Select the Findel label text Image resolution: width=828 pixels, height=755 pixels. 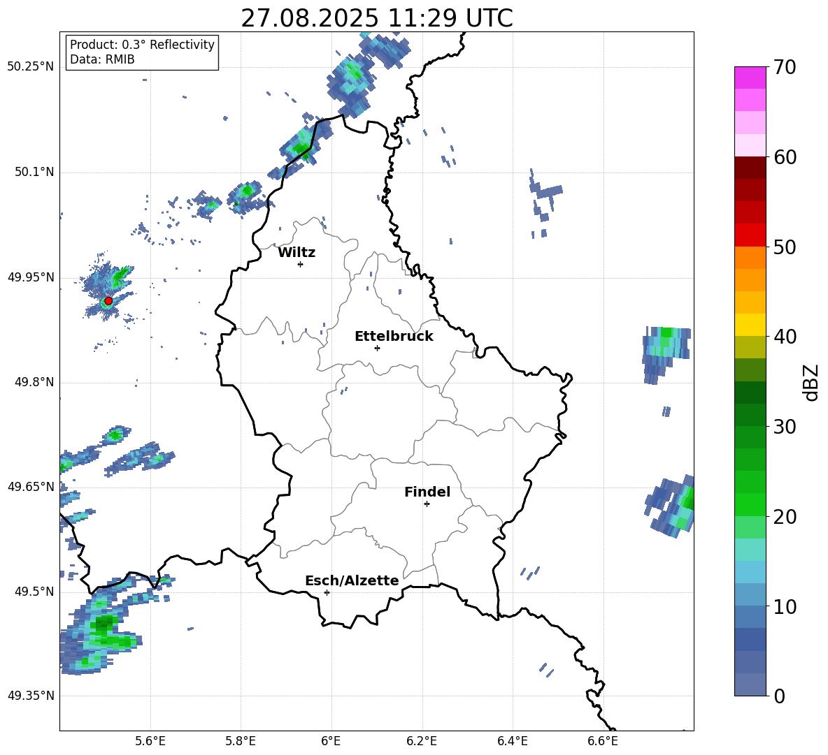(x=427, y=492)
